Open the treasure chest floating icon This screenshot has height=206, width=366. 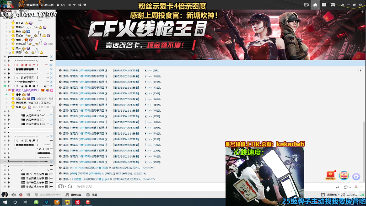point(344,175)
